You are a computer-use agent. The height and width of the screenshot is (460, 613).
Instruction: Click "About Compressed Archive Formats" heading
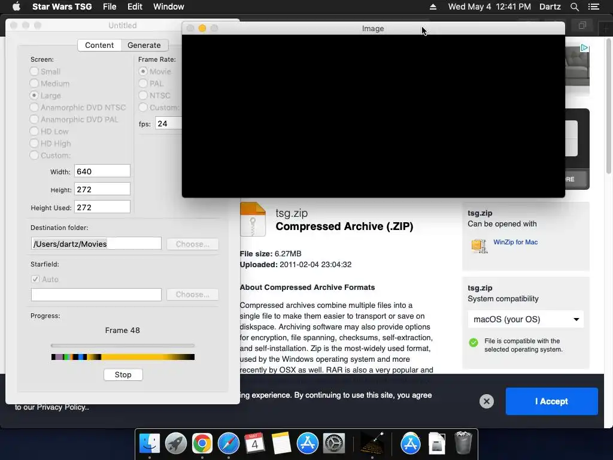307,287
